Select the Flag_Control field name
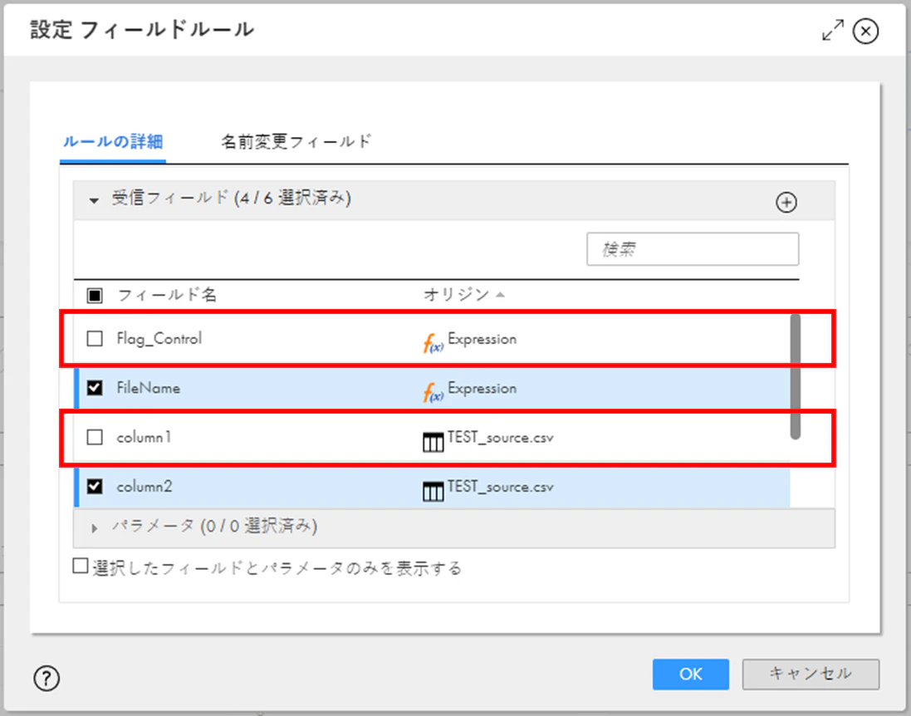This screenshot has width=911, height=716. (x=159, y=338)
